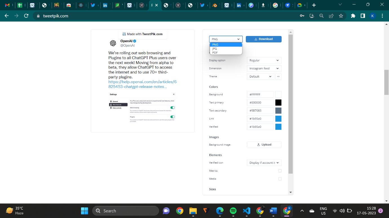The width and height of the screenshot is (389, 218).
Task: Open Microsoft Word from taskbar
Action: tap(273, 211)
